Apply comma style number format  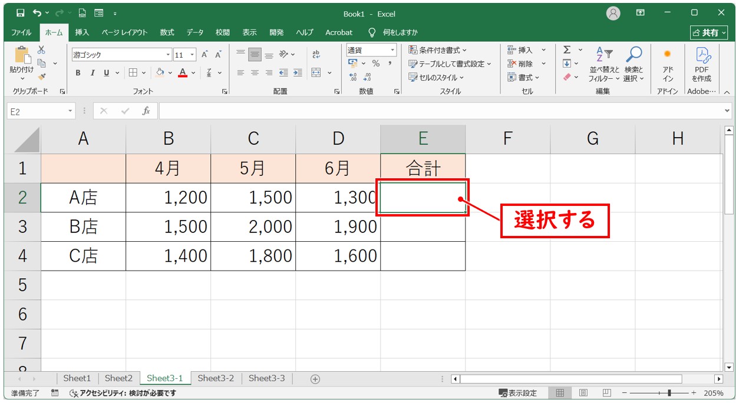click(x=390, y=64)
